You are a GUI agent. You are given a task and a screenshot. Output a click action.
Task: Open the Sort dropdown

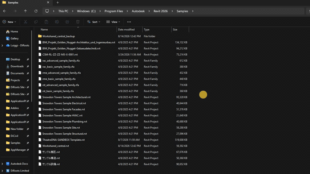(x=94, y=22)
